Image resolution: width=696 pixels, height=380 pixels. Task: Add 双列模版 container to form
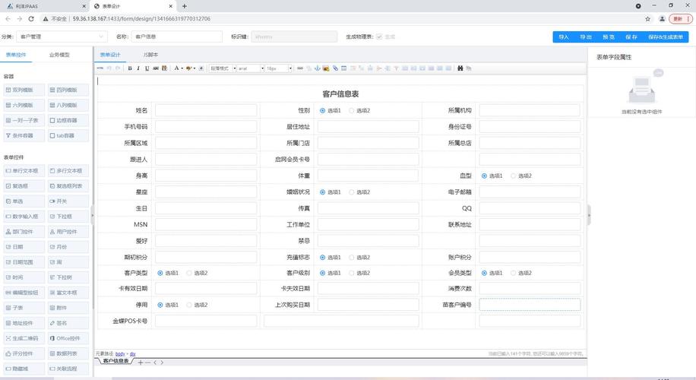24,90
